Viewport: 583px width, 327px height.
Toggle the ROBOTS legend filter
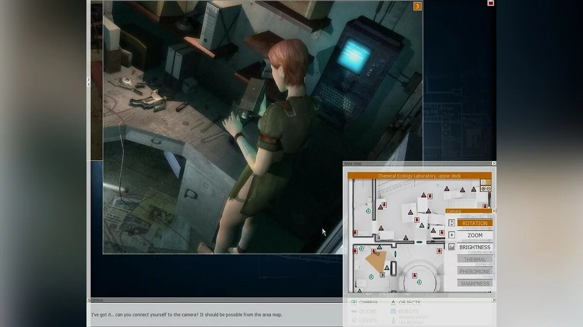point(404,311)
